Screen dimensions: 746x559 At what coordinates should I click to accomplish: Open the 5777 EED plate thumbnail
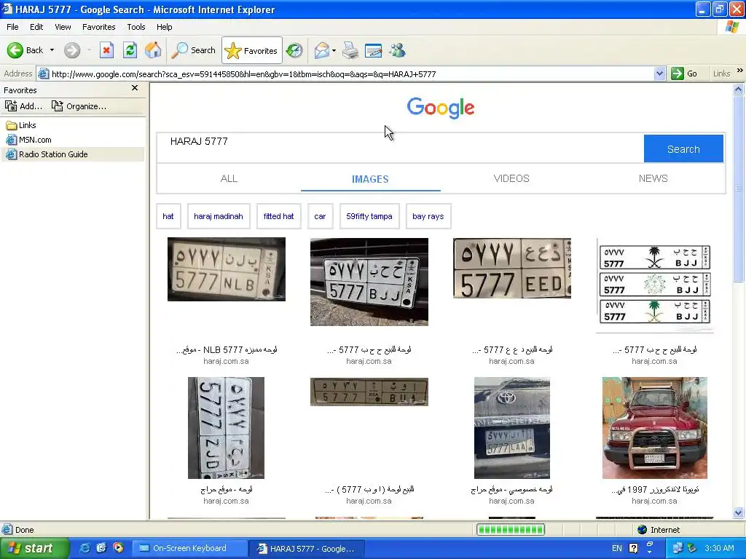512,268
